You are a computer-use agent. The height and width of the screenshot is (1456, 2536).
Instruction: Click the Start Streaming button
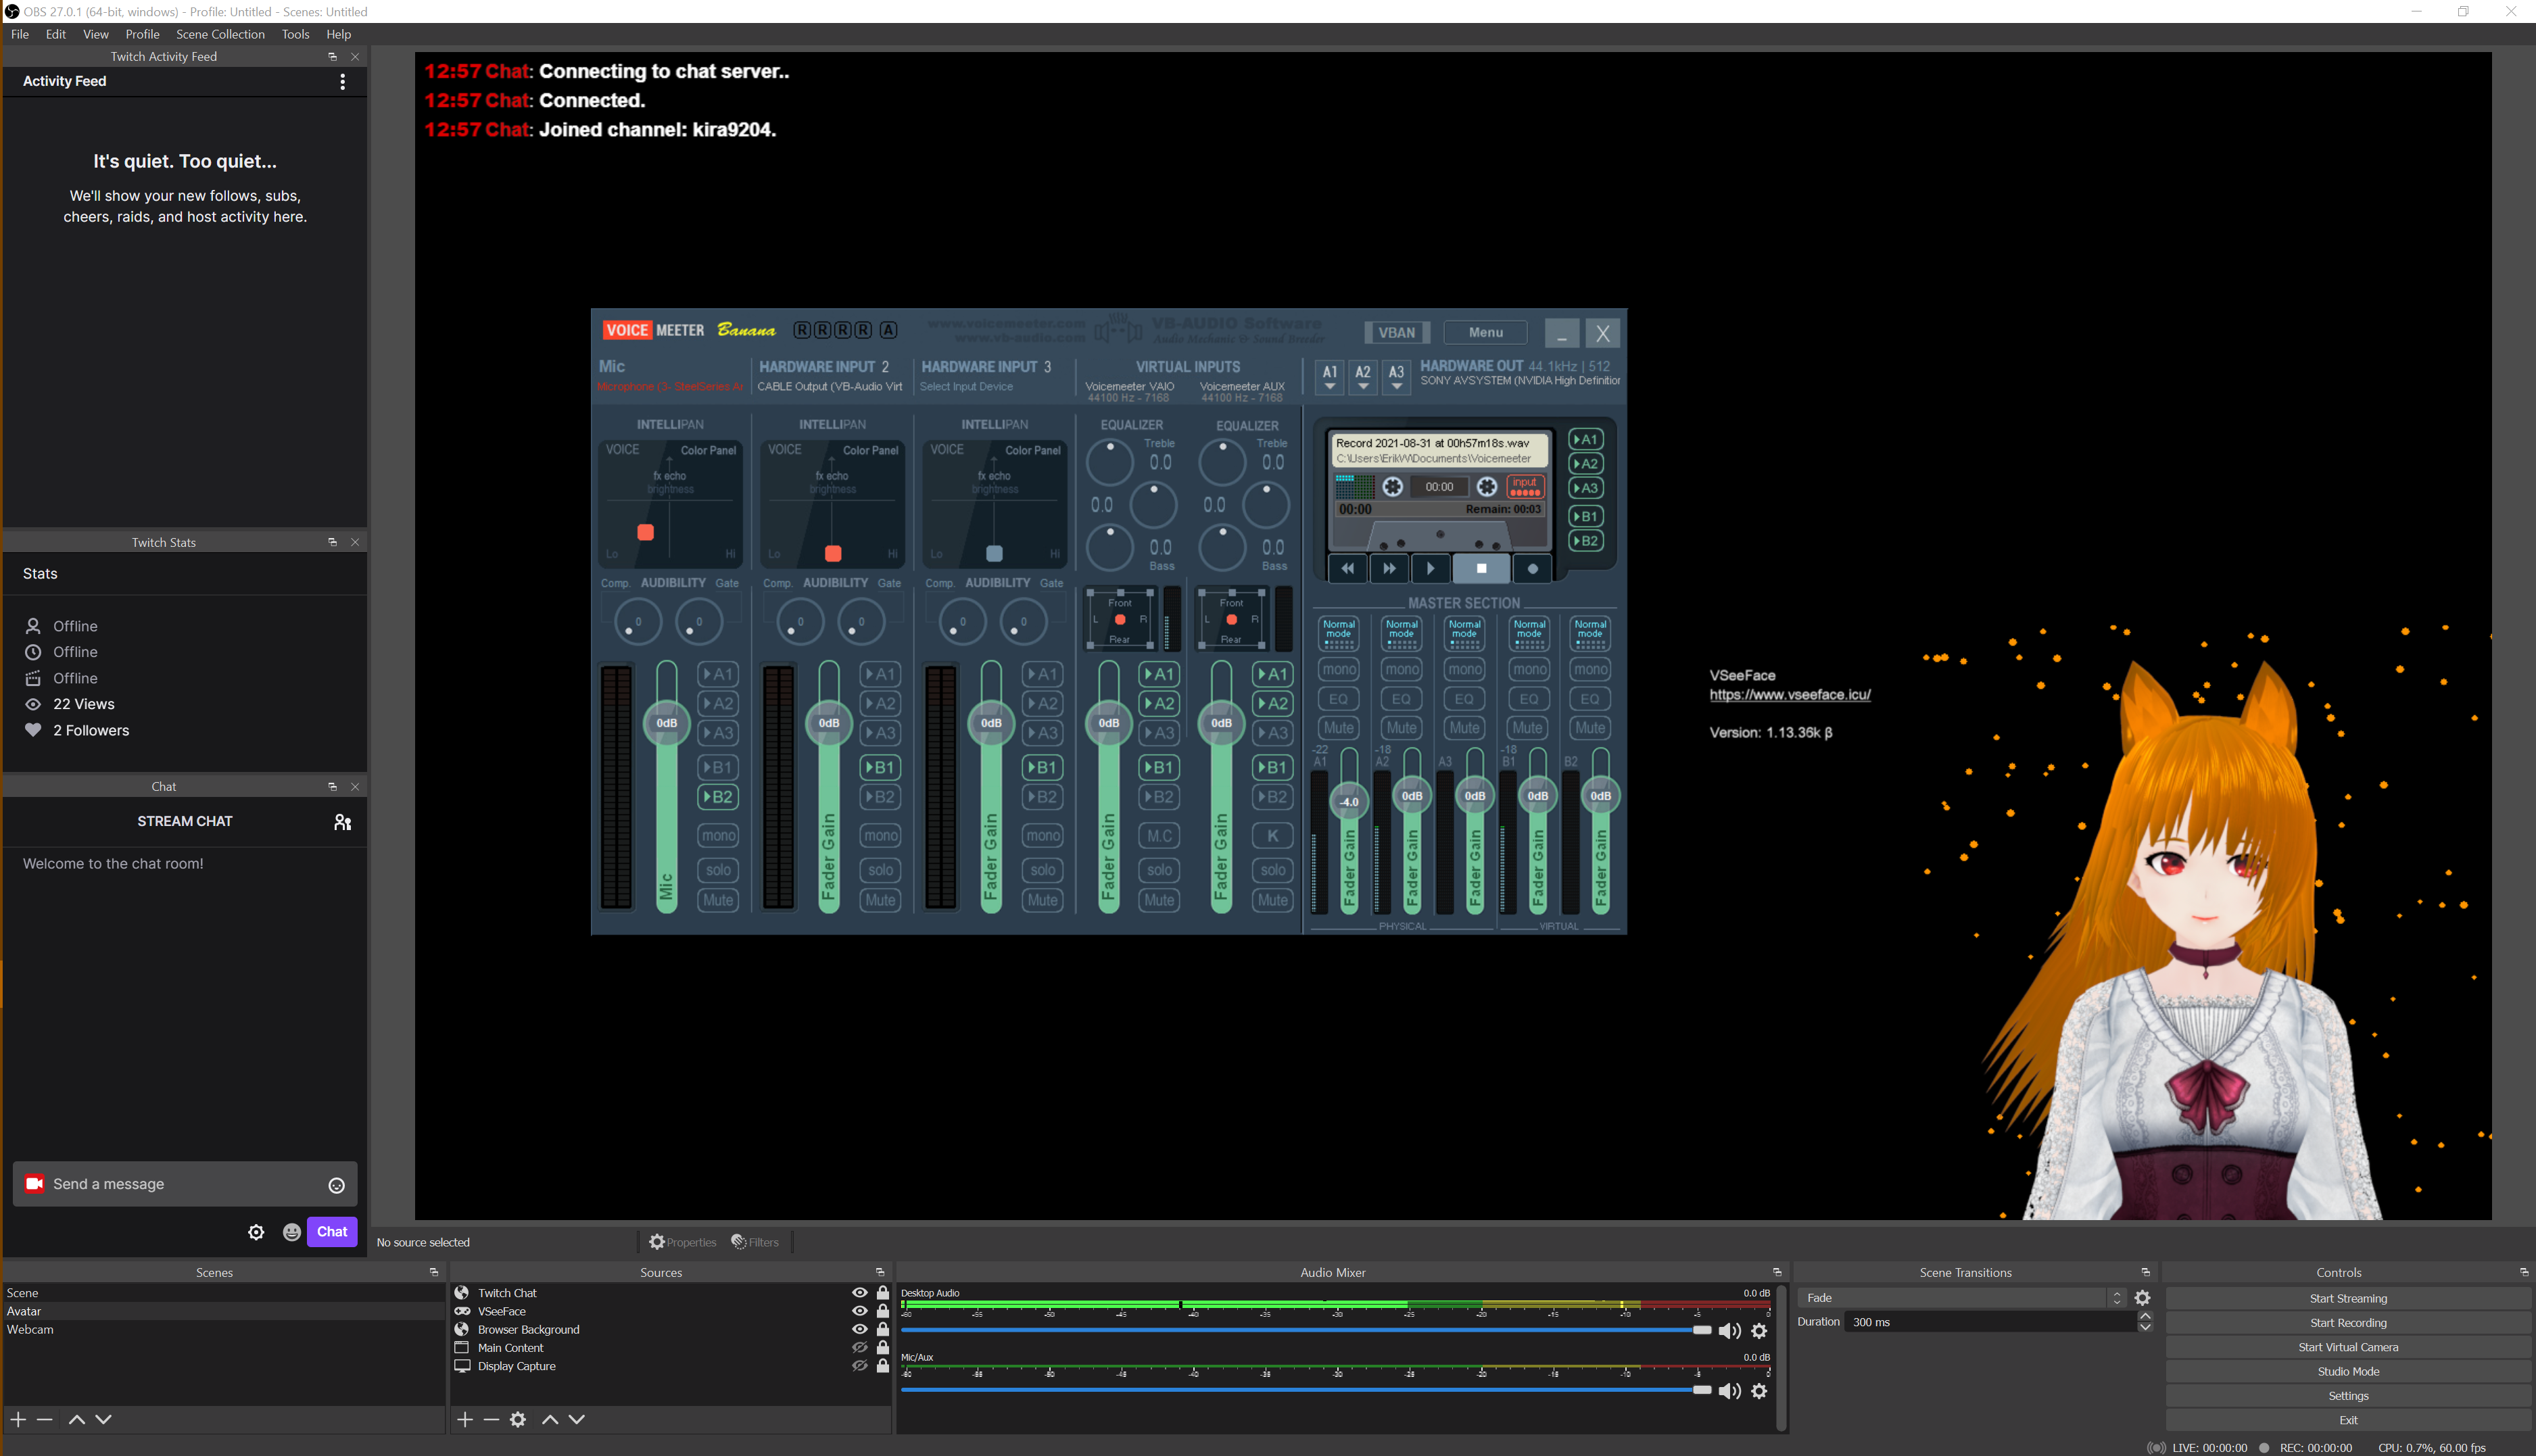(x=2348, y=1299)
